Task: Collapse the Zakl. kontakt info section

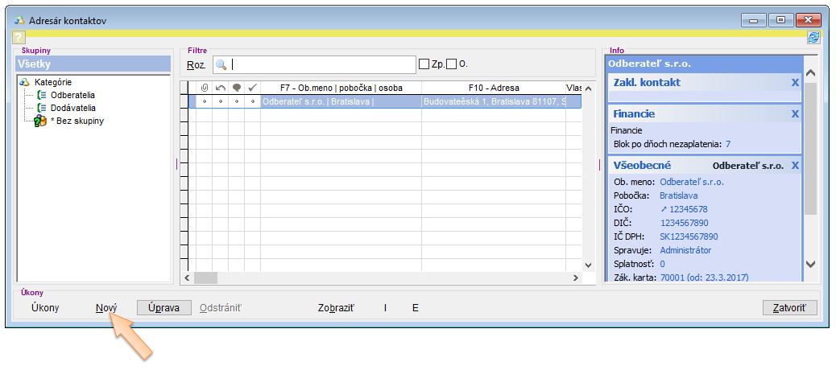Action: point(795,83)
